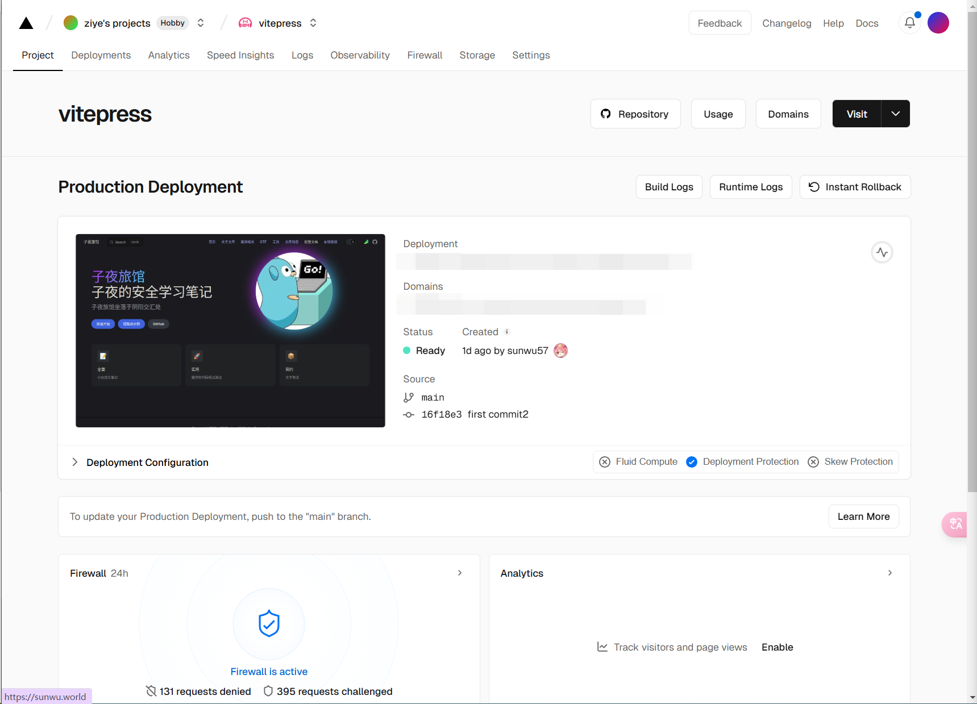Click the deployment activity pulse icon
This screenshot has height=704, width=977.
(882, 252)
